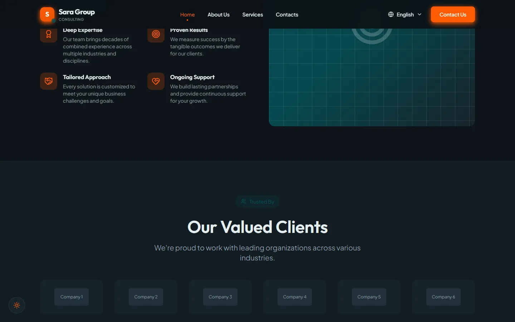The height and width of the screenshot is (322, 515).
Task: Click the 'Our team brings decades' description
Action: pyautogui.click(x=98, y=50)
